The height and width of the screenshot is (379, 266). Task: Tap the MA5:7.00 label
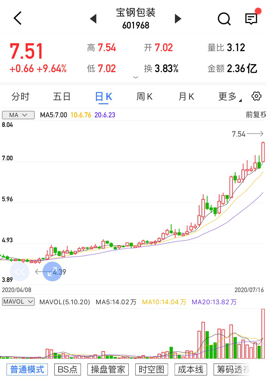pyautogui.click(x=54, y=115)
